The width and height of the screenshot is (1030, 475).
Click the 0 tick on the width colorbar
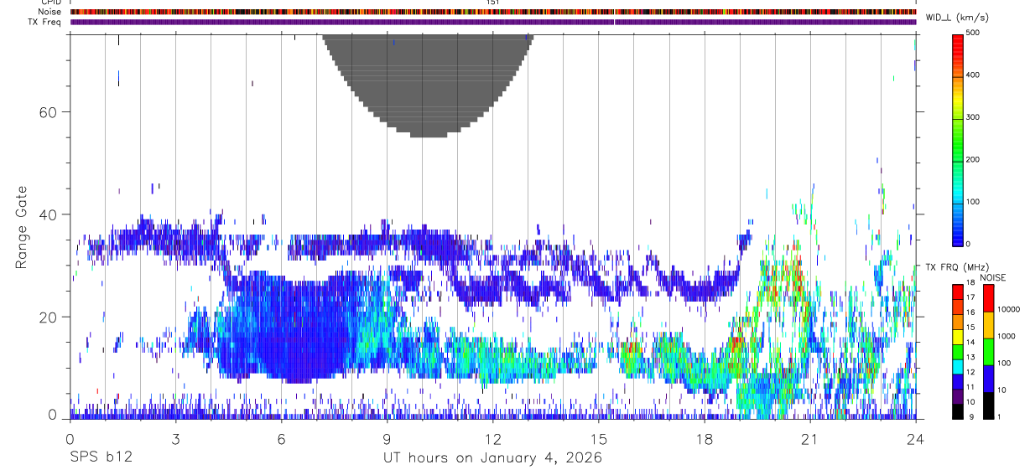[968, 244]
